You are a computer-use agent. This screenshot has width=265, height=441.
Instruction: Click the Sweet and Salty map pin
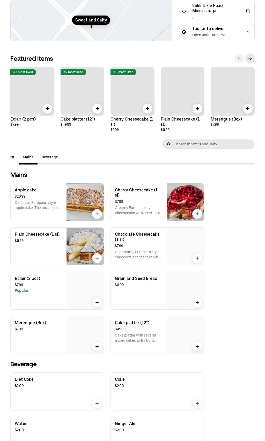click(91, 20)
